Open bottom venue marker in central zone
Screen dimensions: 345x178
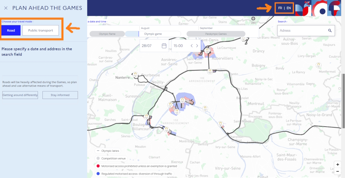tap(177, 111)
